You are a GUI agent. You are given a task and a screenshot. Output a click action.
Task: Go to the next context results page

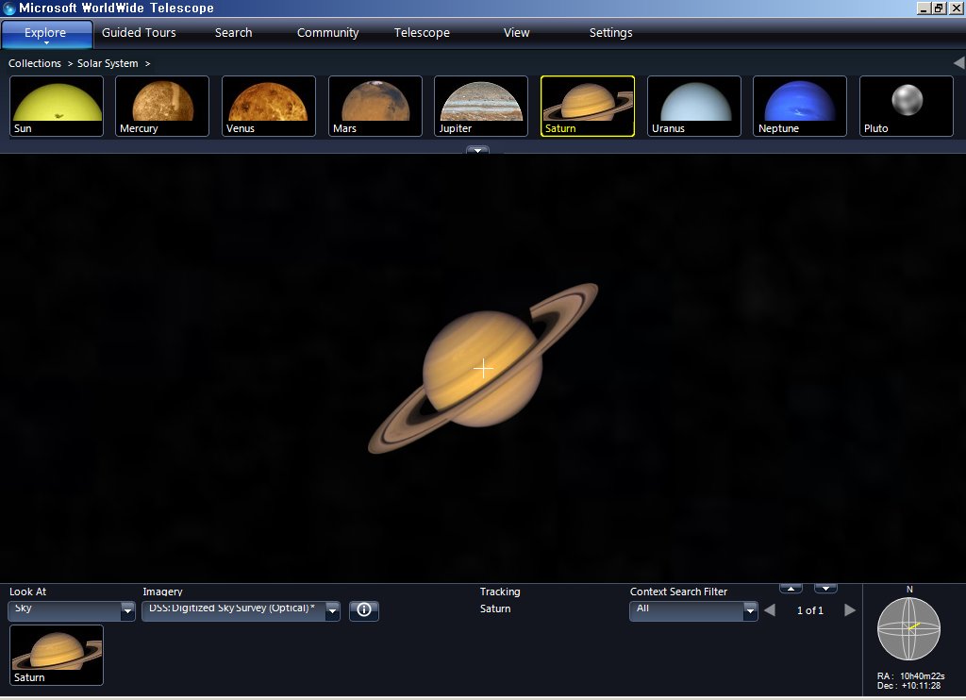[850, 610]
